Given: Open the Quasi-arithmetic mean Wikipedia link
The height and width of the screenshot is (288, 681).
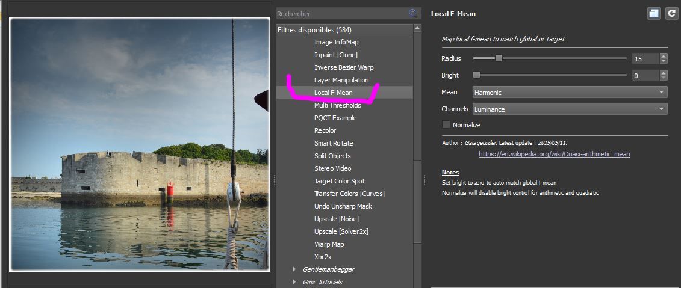Looking at the screenshot, I should click(x=554, y=154).
